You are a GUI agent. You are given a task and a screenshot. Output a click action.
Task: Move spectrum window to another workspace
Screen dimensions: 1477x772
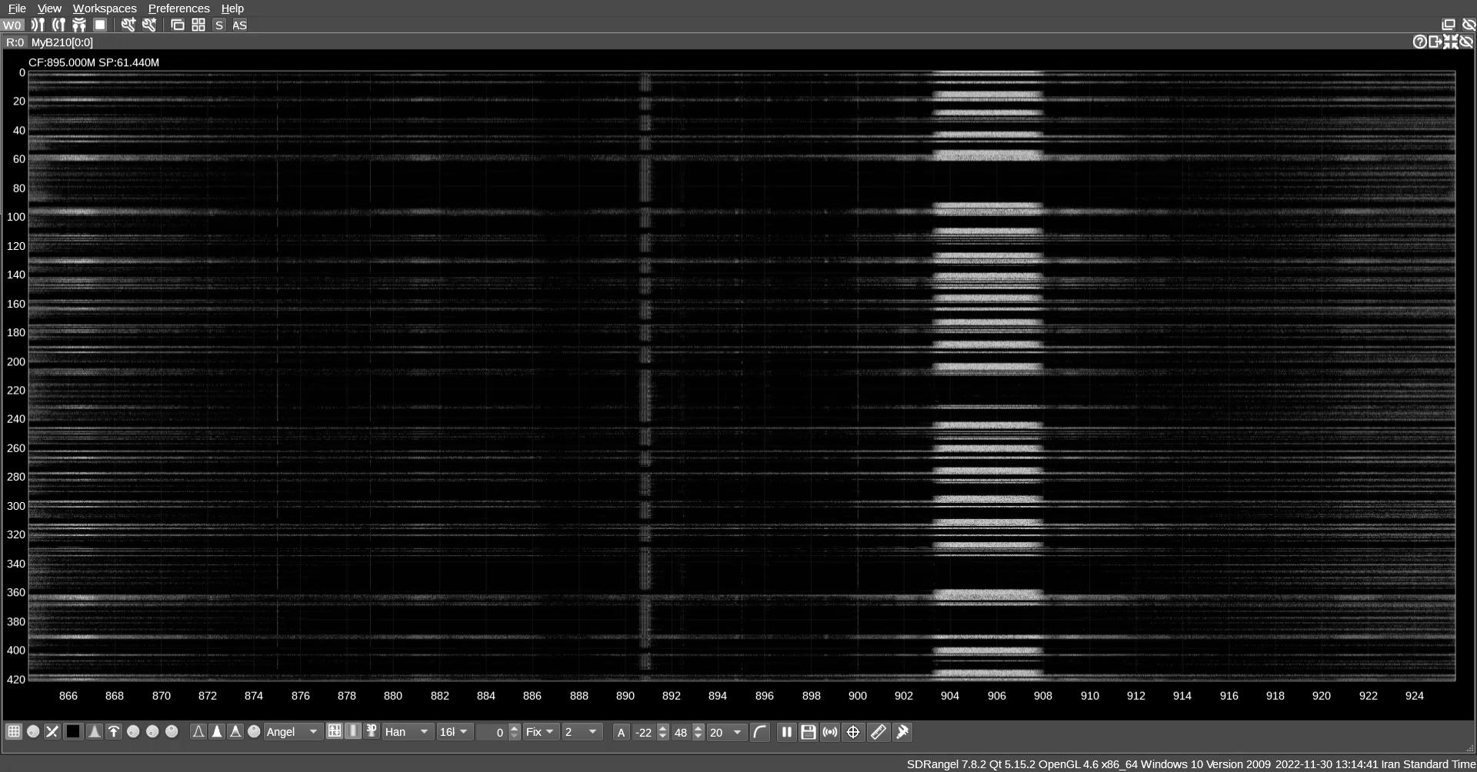tap(1435, 42)
